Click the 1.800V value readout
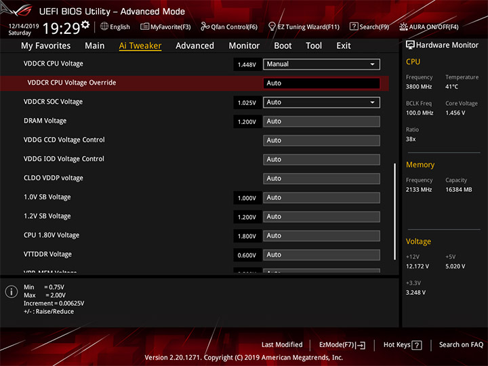Viewport: 488px width, 366px height. [x=247, y=237]
